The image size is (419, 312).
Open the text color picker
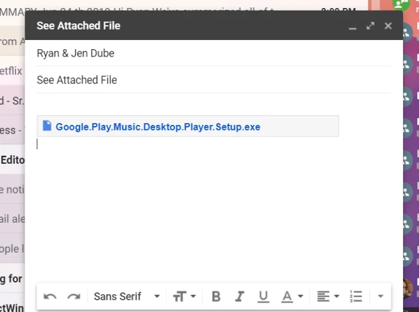tap(292, 297)
